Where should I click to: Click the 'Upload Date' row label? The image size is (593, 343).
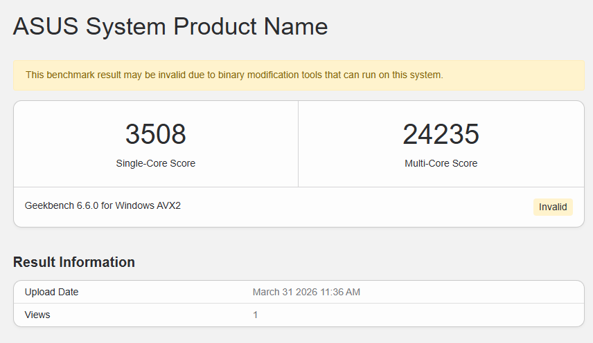pos(51,292)
